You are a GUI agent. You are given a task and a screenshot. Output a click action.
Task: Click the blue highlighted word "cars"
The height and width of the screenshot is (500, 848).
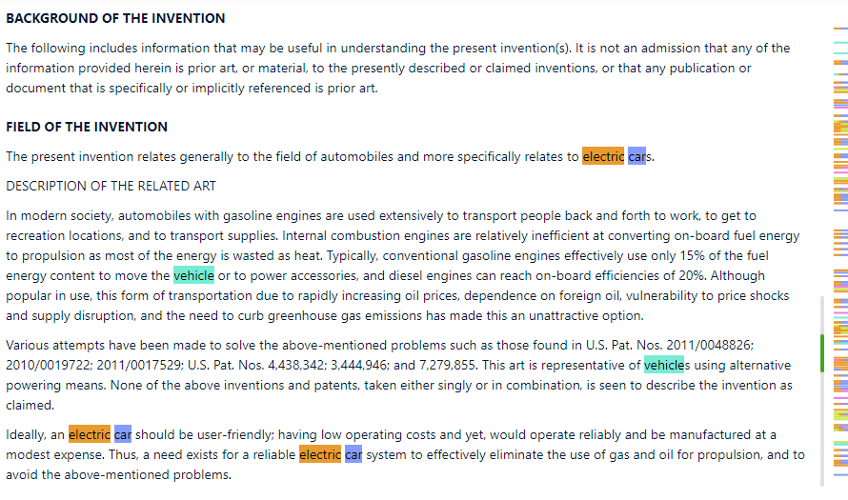(636, 156)
